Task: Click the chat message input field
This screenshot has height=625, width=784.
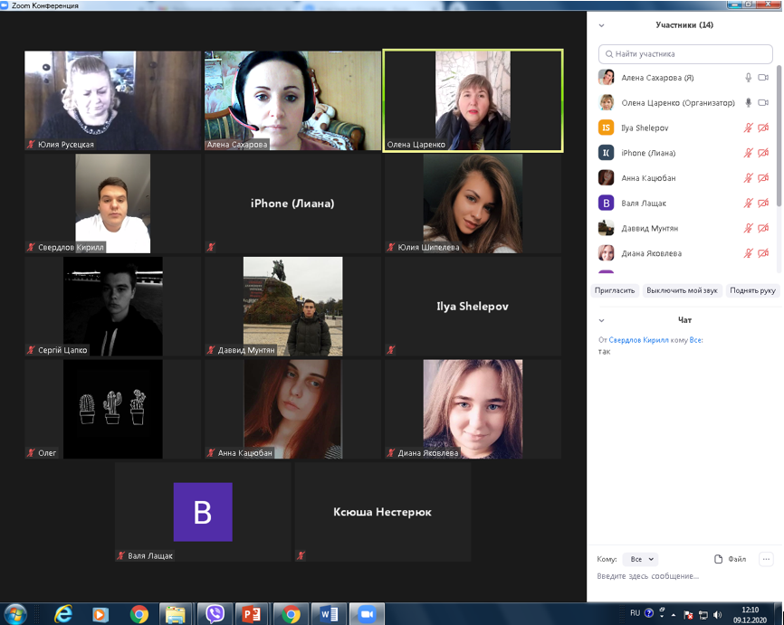Action: tap(679, 576)
